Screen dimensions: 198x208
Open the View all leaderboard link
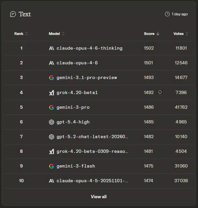[99, 197]
